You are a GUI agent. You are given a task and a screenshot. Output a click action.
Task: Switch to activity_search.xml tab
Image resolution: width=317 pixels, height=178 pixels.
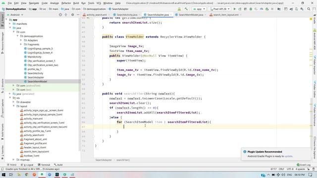pyautogui.click(x=97, y=15)
